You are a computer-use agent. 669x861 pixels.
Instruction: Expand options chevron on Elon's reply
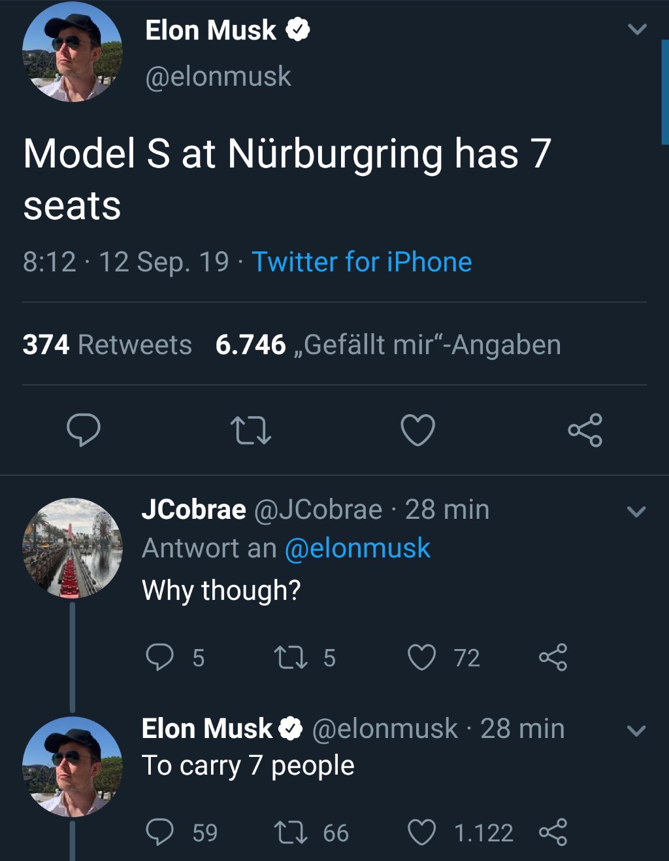click(636, 730)
